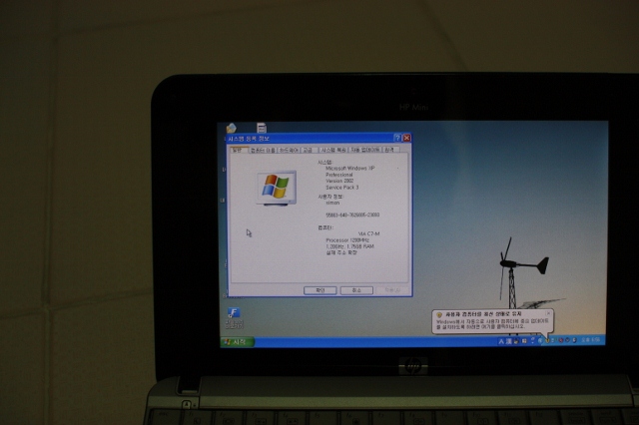The height and width of the screenshot is (425, 639).
Task: Select the 원격 tab
Action: (389, 150)
